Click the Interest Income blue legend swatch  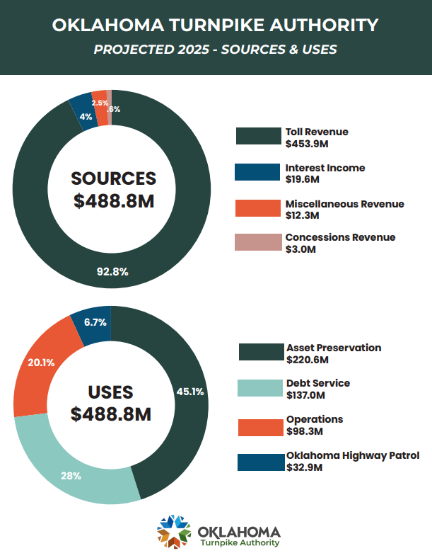(257, 172)
